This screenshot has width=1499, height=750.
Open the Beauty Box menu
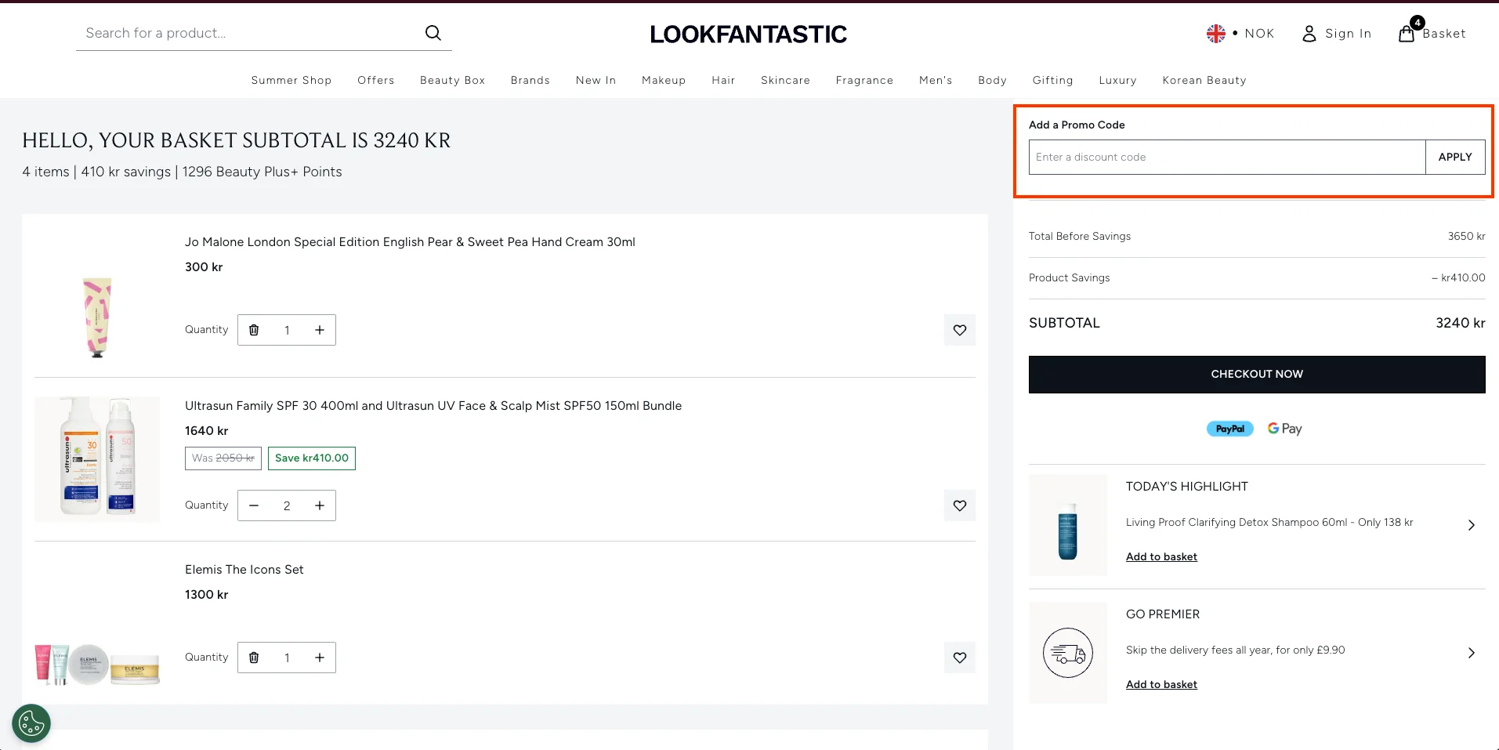coord(452,80)
